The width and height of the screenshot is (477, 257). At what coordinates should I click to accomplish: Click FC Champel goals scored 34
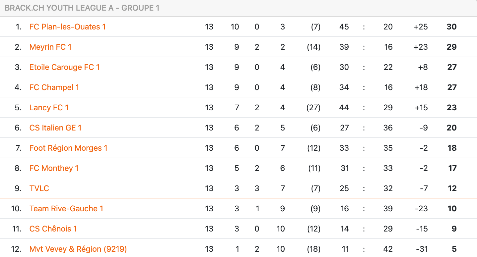tap(344, 87)
